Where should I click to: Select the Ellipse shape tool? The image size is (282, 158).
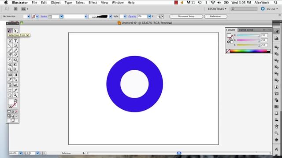pos(15,46)
